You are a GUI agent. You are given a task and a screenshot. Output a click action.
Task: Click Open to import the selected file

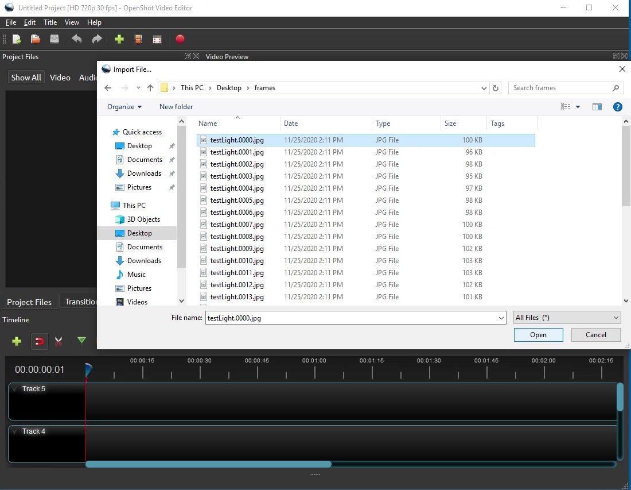pos(538,334)
